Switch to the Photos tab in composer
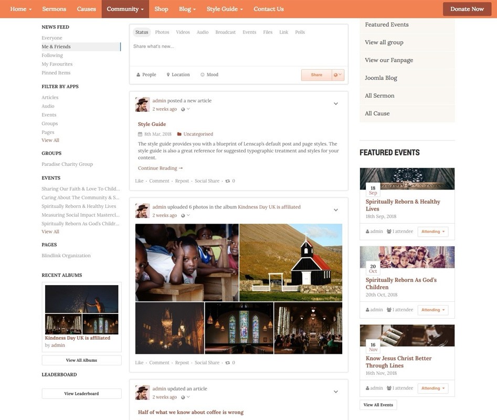497x420 pixels. point(162,33)
